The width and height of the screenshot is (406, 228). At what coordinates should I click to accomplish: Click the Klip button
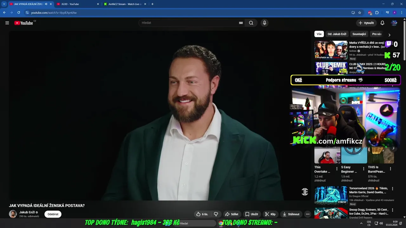tap(270, 214)
